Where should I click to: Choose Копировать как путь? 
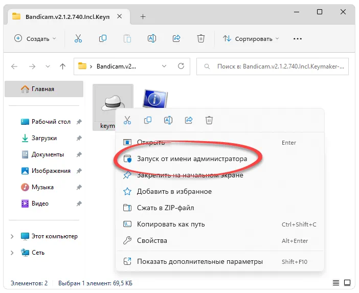click(x=220, y=224)
